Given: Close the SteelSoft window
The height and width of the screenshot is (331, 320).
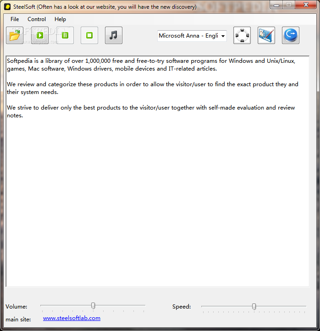Looking at the screenshot, I should 306,5.
